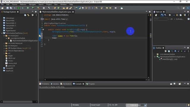Expand the src/test/java folder

(x=4, y=46)
